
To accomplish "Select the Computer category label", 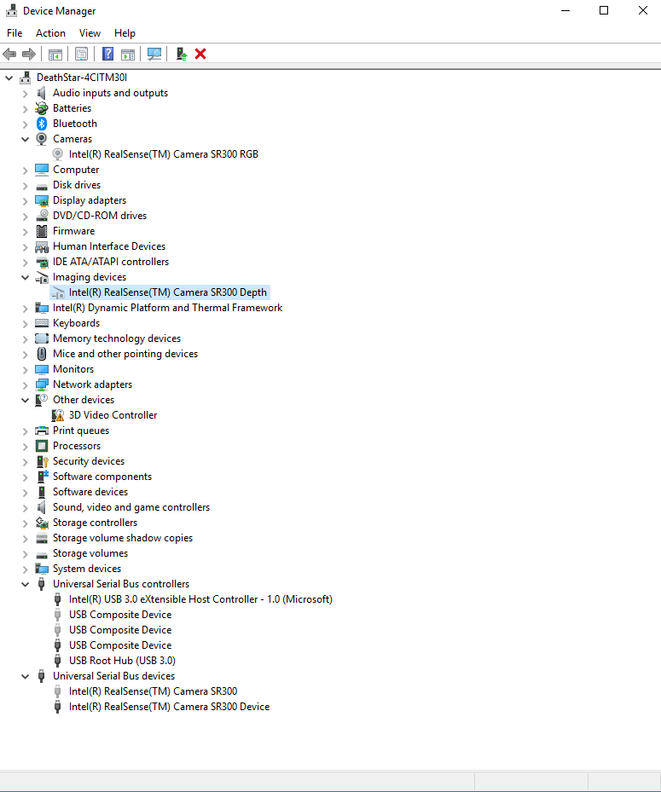I will pyautogui.click(x=76, y=170).
